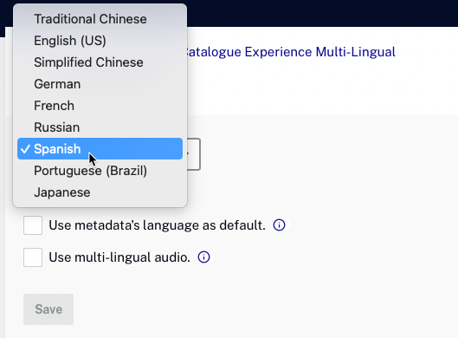
Task: Open Catalogue Experience Multi-Lingual link
Action: click(x=290, y=52)
